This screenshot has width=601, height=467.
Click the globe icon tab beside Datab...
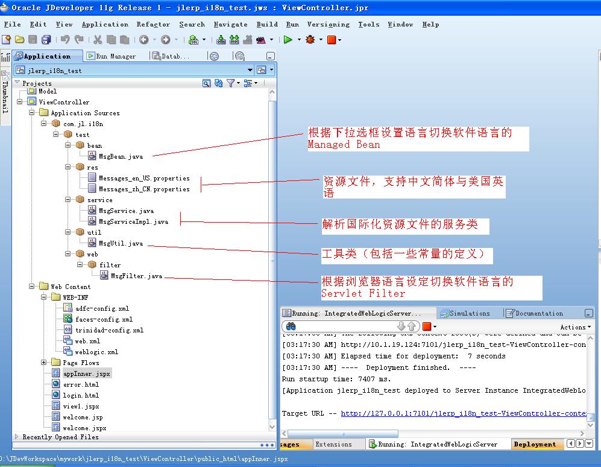coord(214,56)
